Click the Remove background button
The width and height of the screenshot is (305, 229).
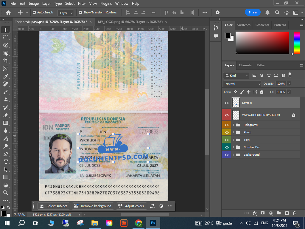coord(93,206)
